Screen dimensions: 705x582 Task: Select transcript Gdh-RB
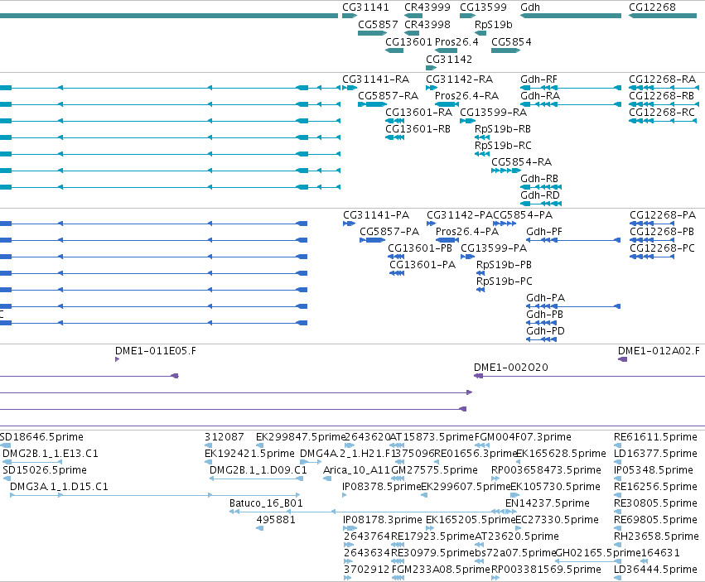pos(539,179)
